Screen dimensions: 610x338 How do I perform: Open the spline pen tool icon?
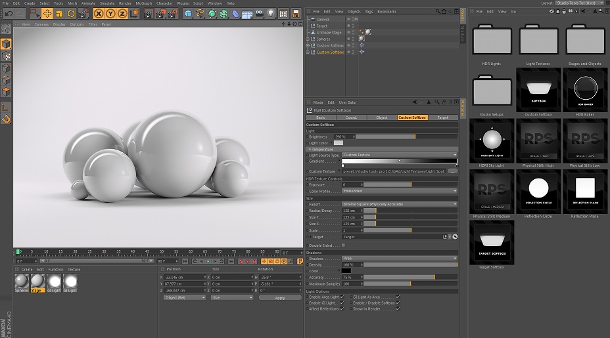[200, 14]
